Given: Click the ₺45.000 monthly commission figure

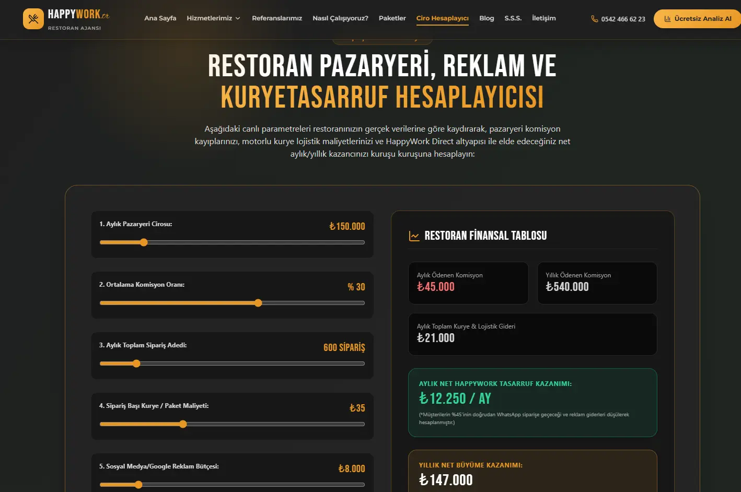Looking at the screenshot, I should pyautogui.click(x=436, y=287).
